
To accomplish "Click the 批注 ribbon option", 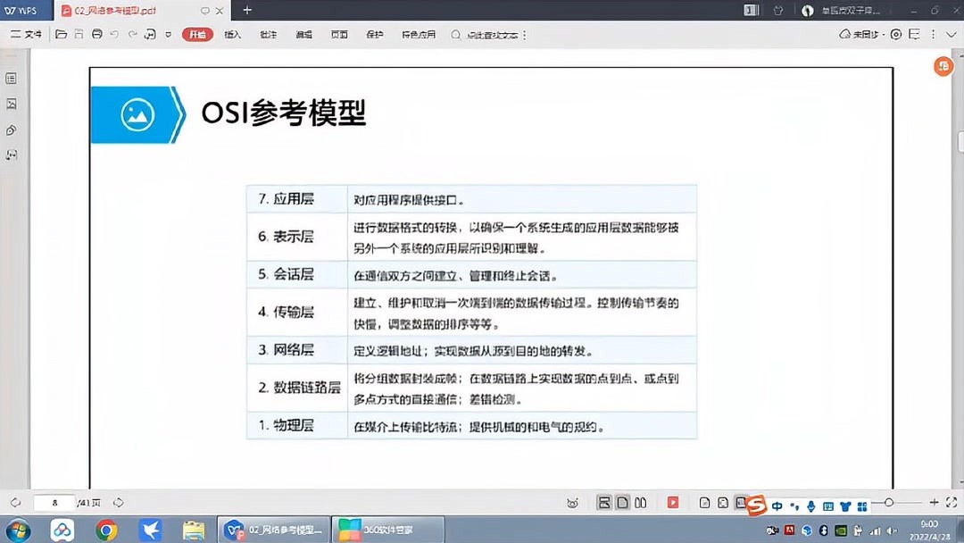I will coord(269,35).
